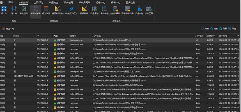The image size is (241, 112).
Task: Open the 安全属性 fence shield icon
Action: pyautogui.click(x=94, y=9)
